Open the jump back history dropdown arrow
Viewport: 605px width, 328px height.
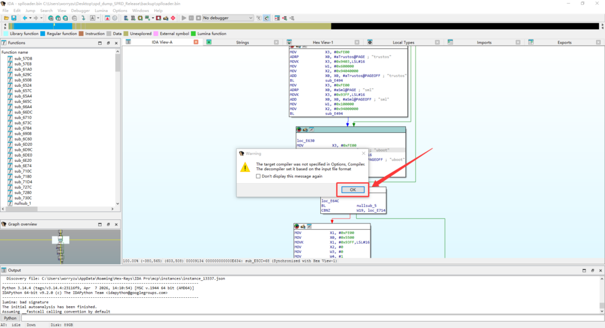30,18
